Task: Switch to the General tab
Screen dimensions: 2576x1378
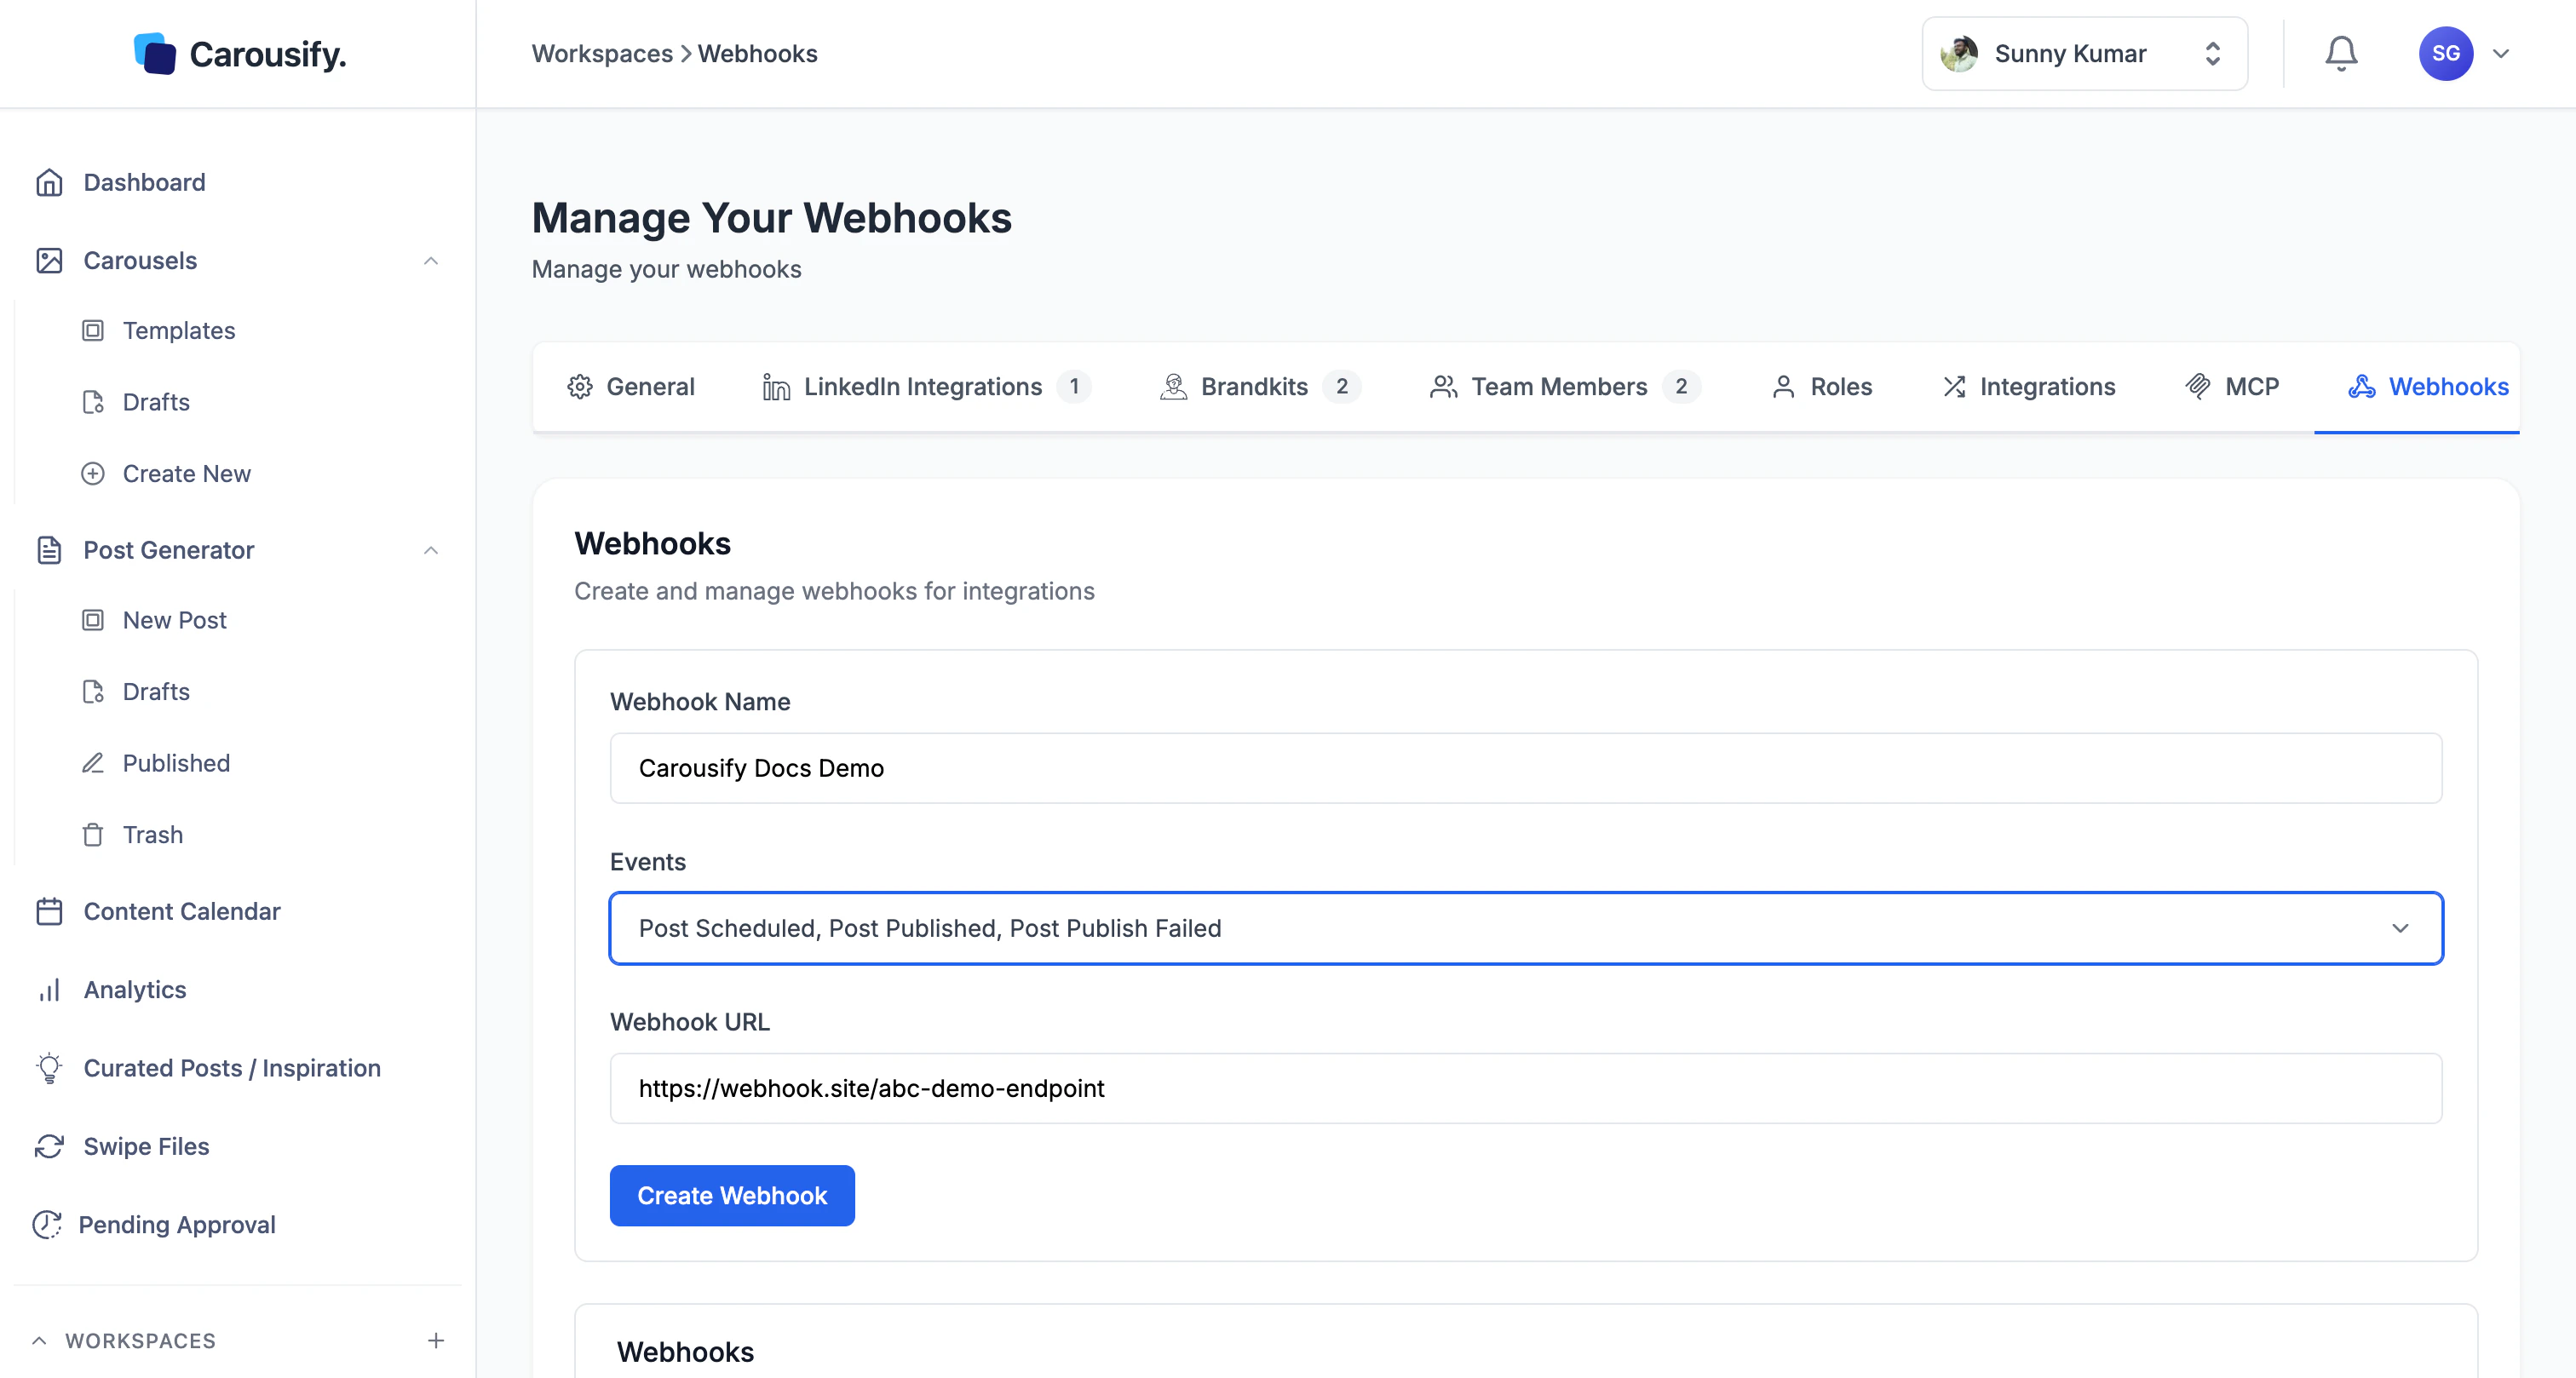Action: (630, 387)
